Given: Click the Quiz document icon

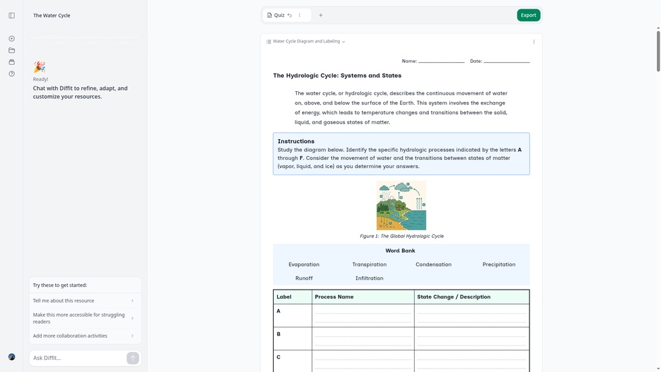Looking at the screenshot, I should pyautogui.click(x=269, y=15).
